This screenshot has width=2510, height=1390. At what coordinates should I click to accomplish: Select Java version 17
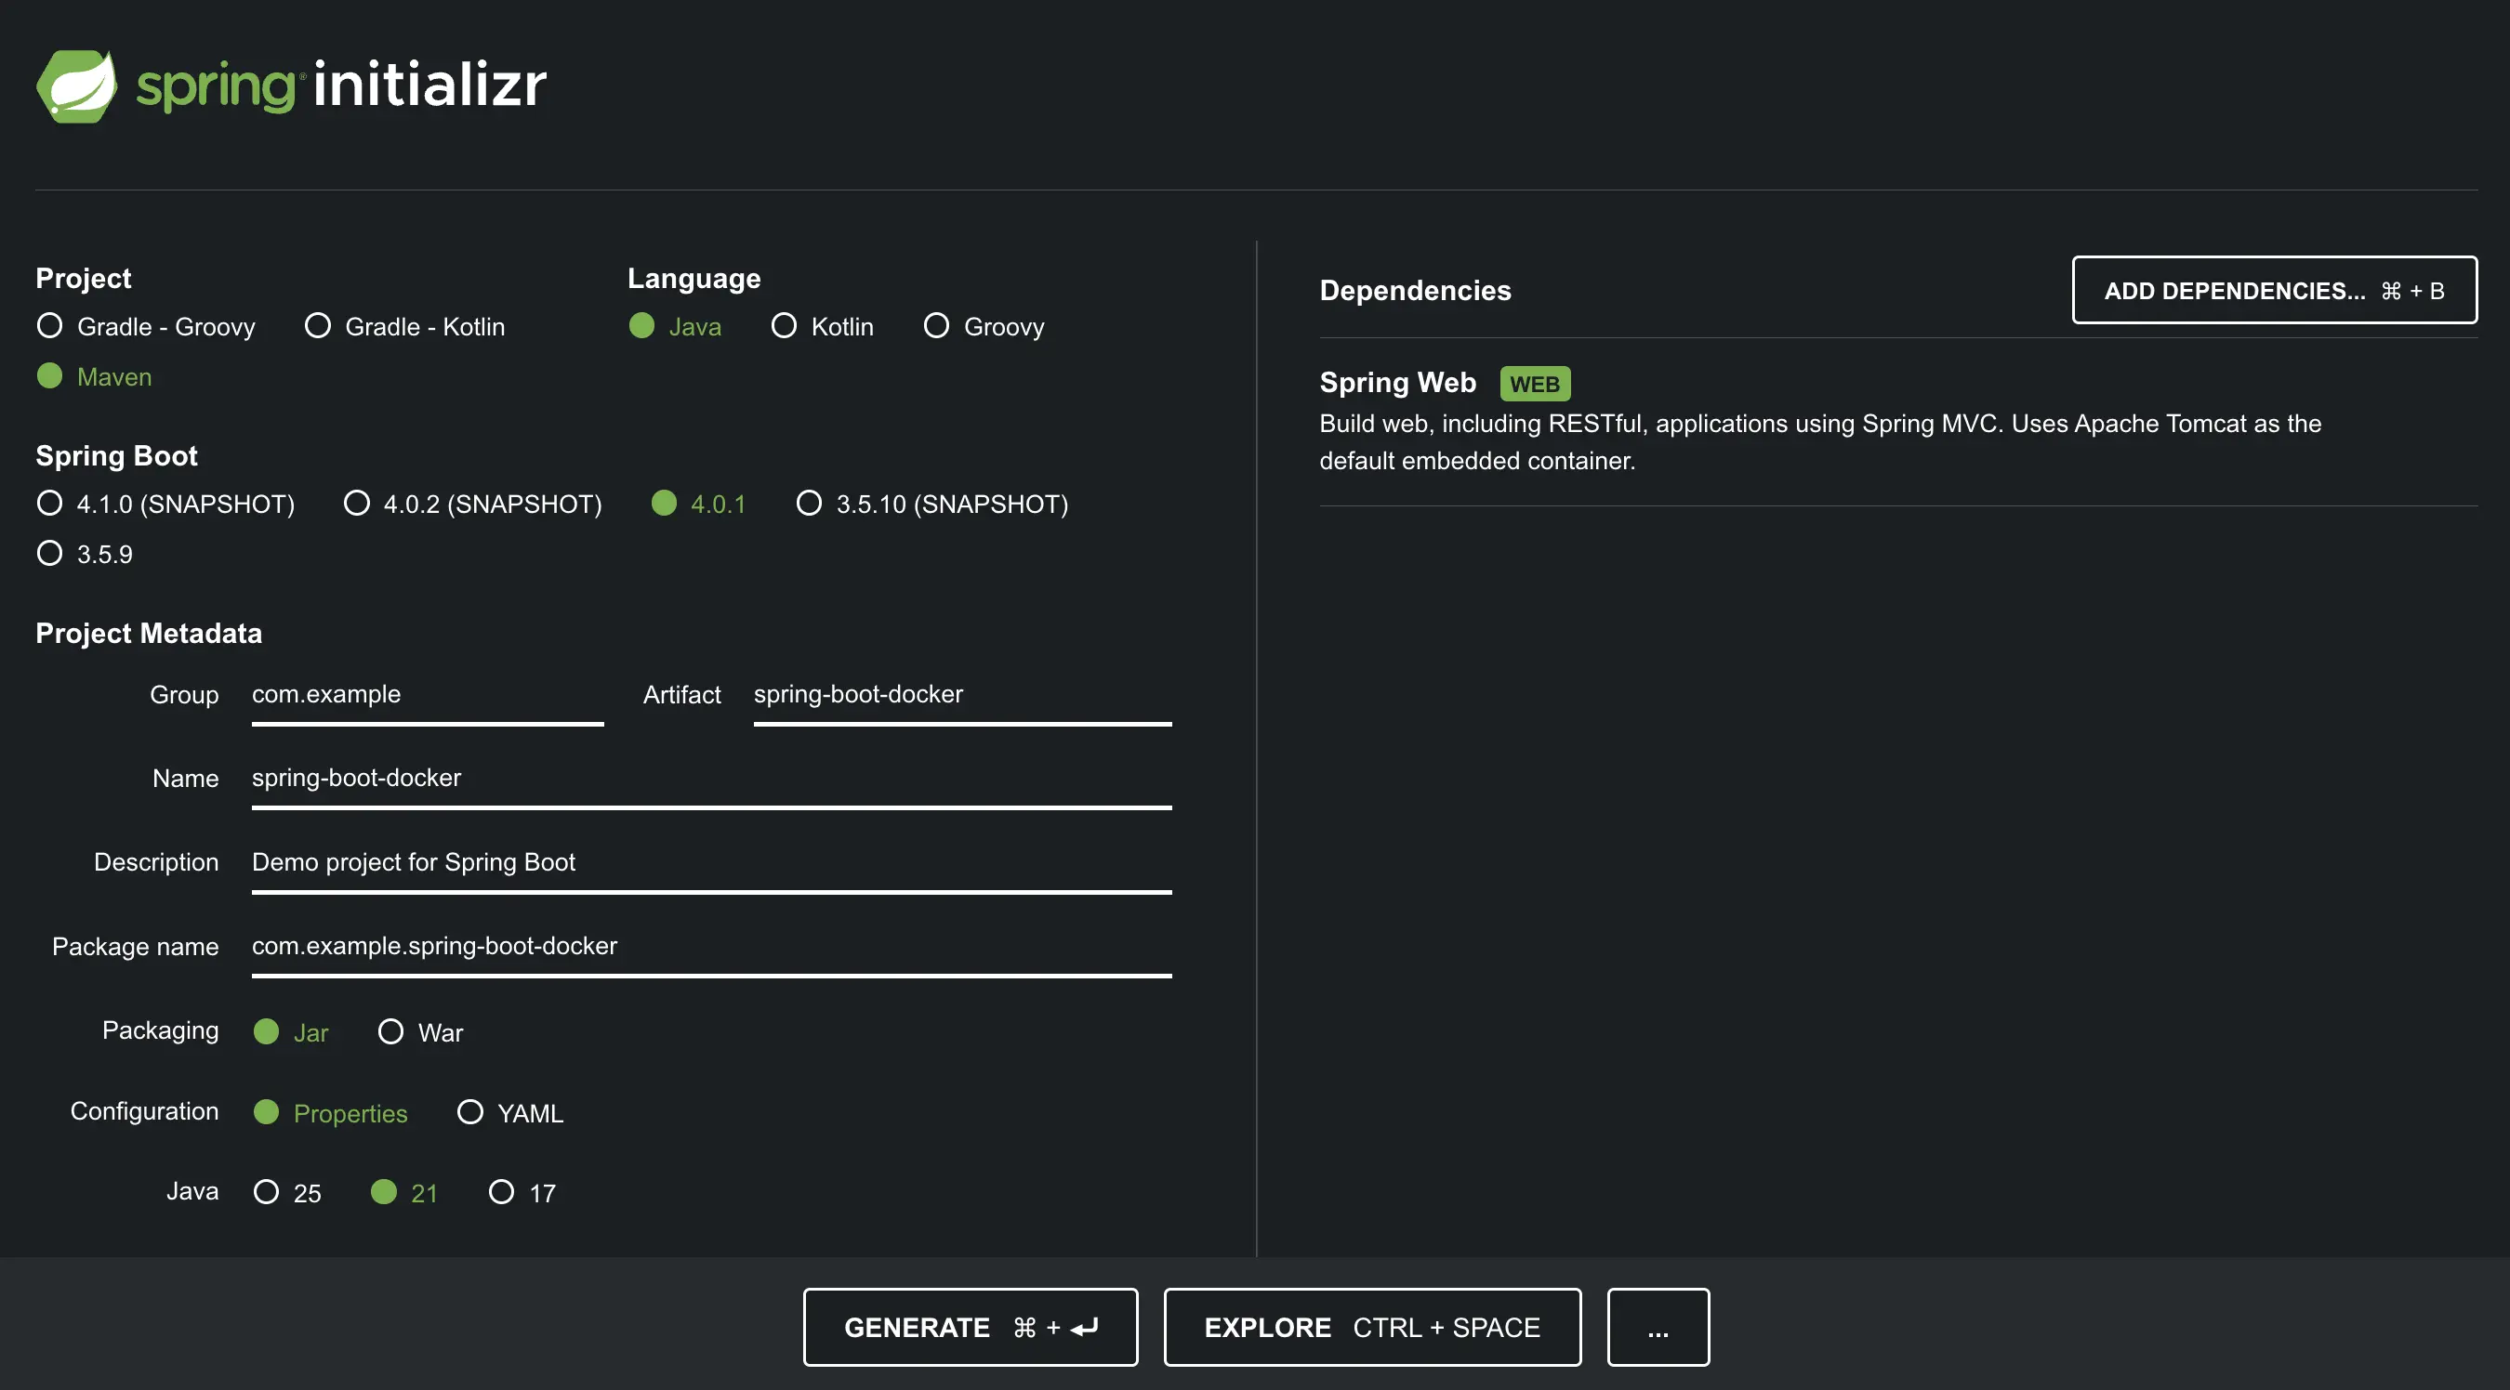coord(503,1191)
